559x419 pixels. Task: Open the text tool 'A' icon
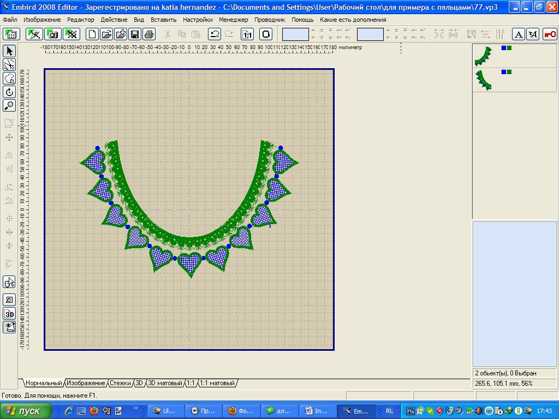pos(519,34)
